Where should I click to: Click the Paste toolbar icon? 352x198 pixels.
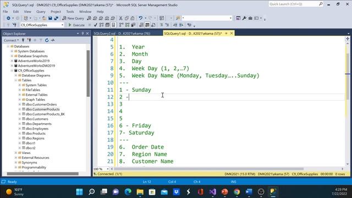pos(133,18)
